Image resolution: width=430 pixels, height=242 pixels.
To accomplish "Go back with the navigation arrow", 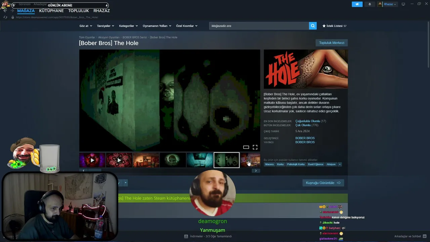I will (x=5, y=11).
